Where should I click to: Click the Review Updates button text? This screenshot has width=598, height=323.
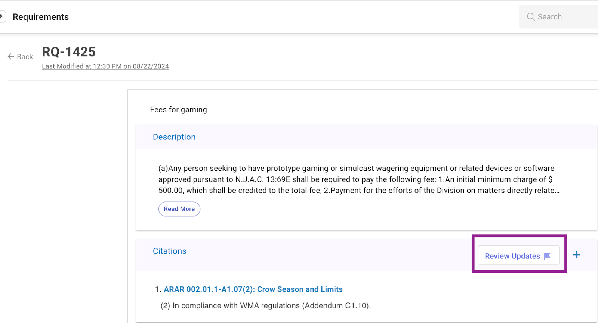point(512,256)
